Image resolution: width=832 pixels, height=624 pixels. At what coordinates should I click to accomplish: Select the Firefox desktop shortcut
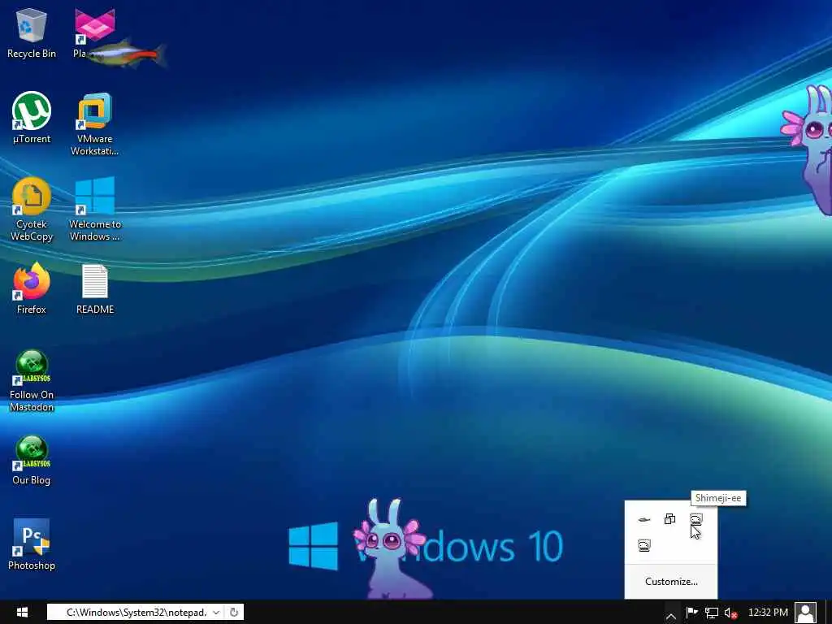point(32,288)
